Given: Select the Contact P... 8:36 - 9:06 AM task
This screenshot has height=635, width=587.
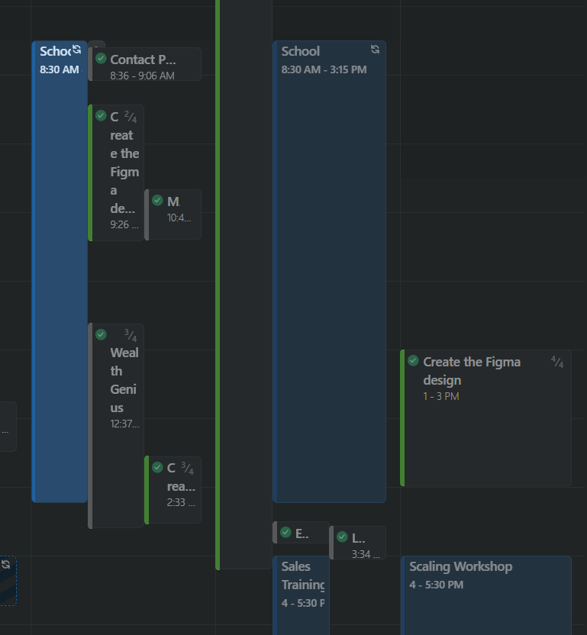Looking at the screenshot, I should pos(144,64).
